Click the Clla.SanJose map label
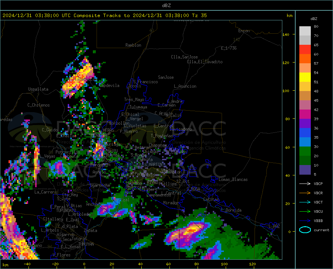The height and width of the screenshot is (269, 333). tap(184, 57)
